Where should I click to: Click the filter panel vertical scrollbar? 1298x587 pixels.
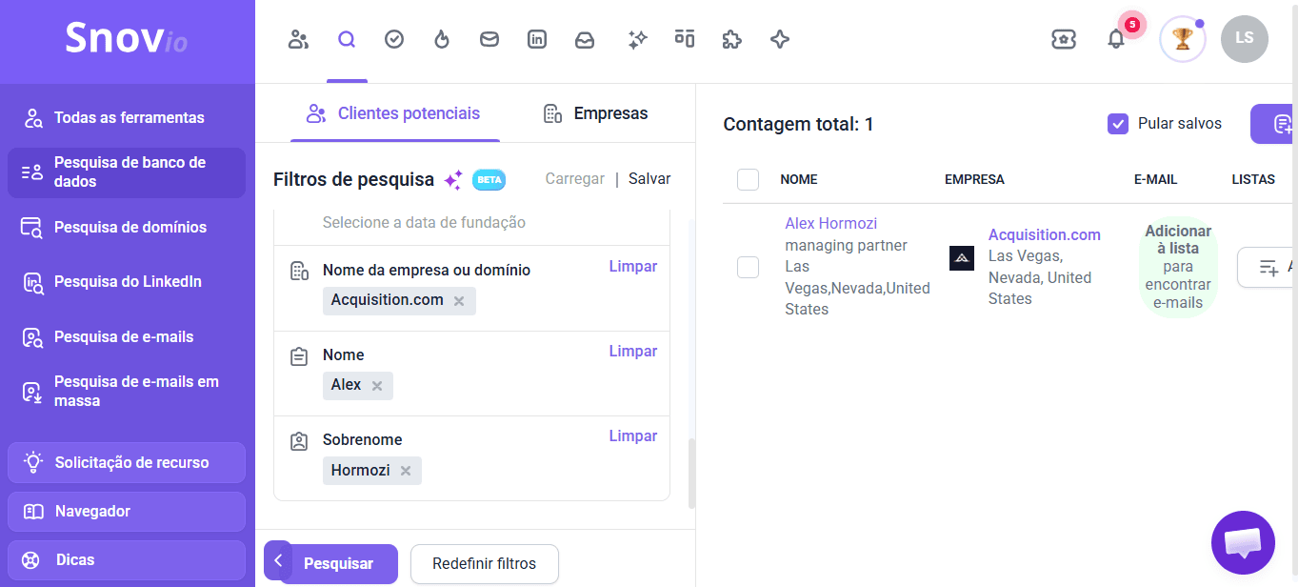point(692,473)
